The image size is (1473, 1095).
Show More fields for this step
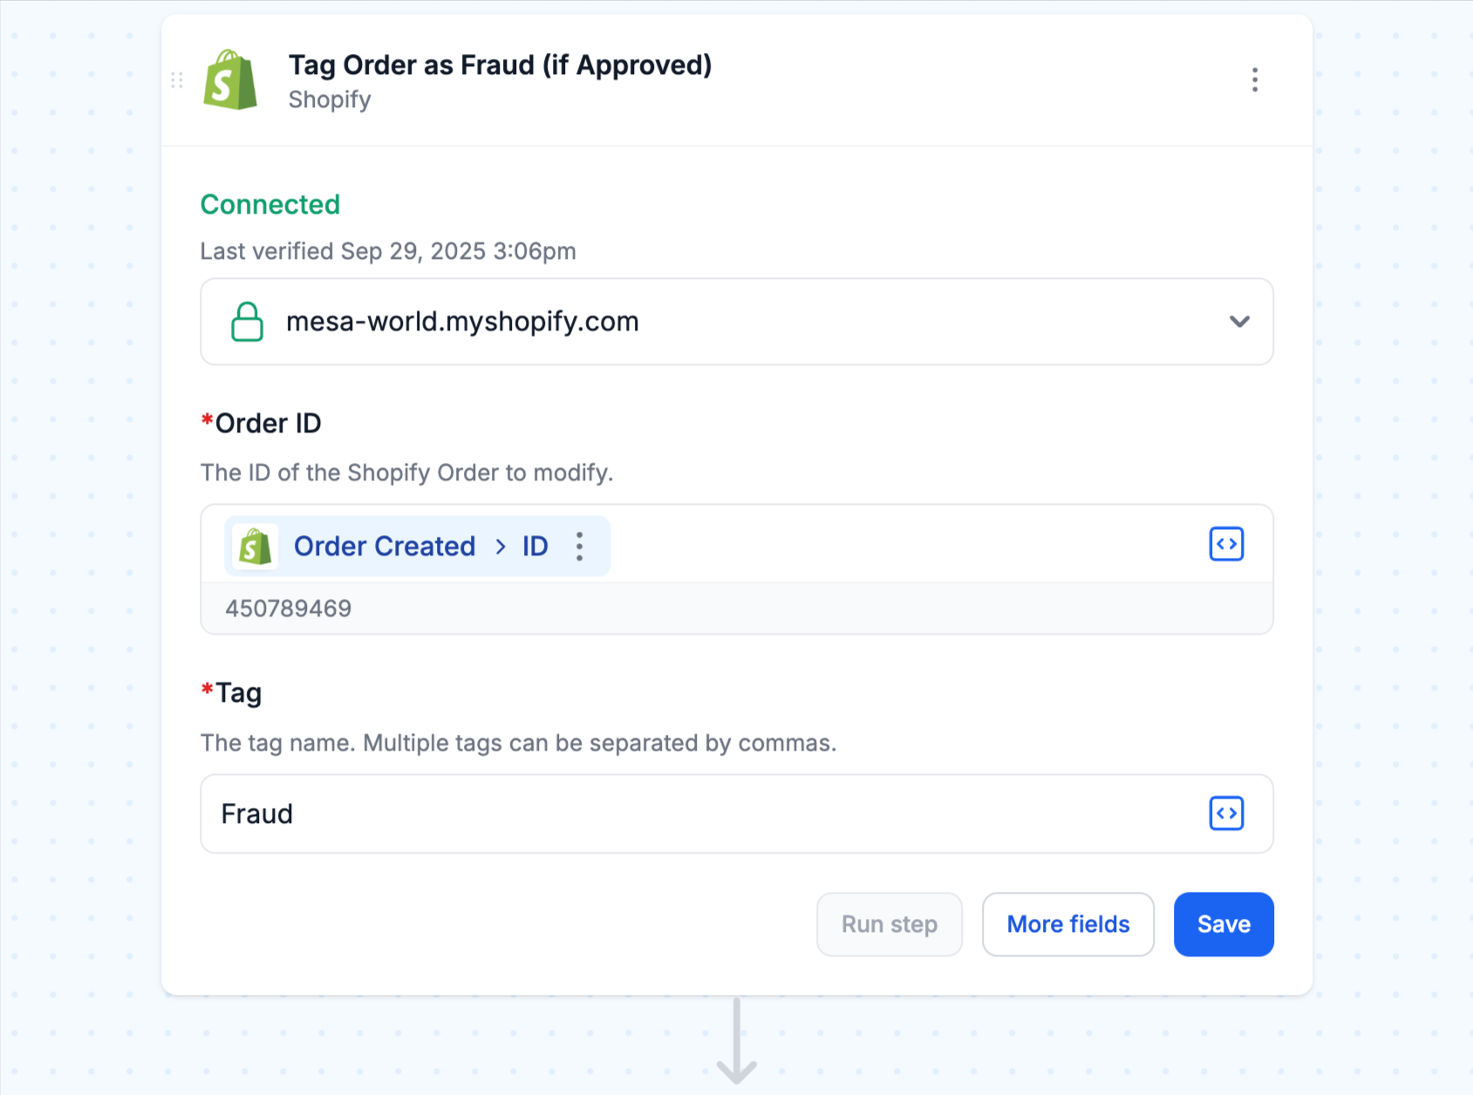pyautogui.click(x=1068, y=924)
